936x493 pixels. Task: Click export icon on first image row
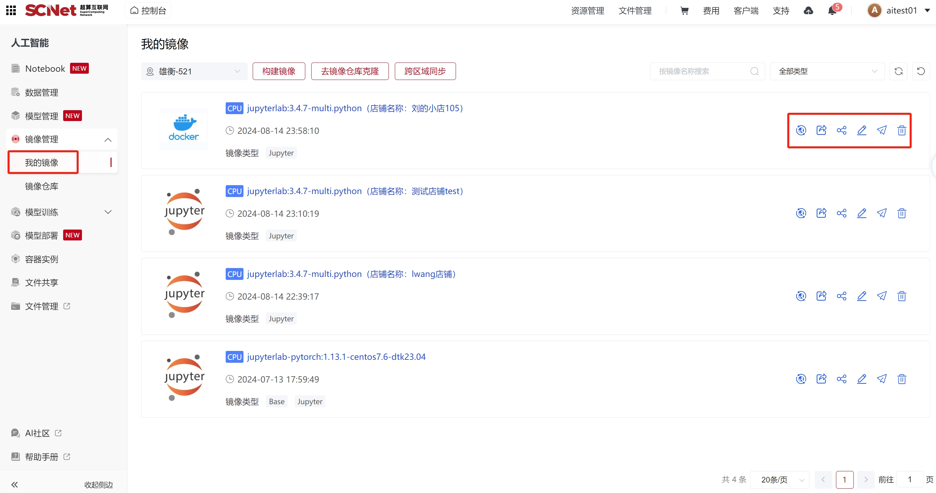point(821,131)
